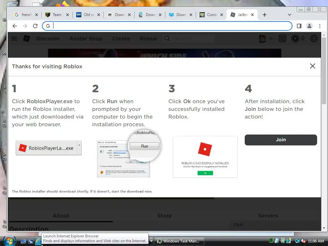
Task: Open the Roblox notifications feed icon
Action: click(283, 38)
